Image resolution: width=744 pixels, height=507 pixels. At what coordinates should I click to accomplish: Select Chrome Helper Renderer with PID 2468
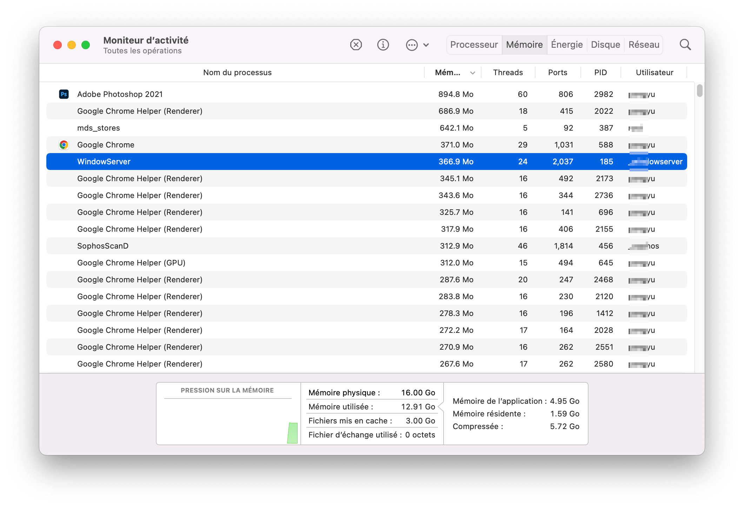pos(367,279)
